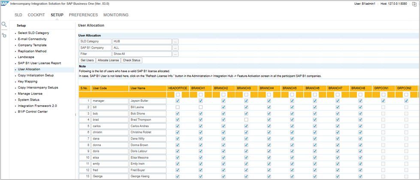
Task: Open Key Mapping in the Setup list
Action: coord(28,81)
